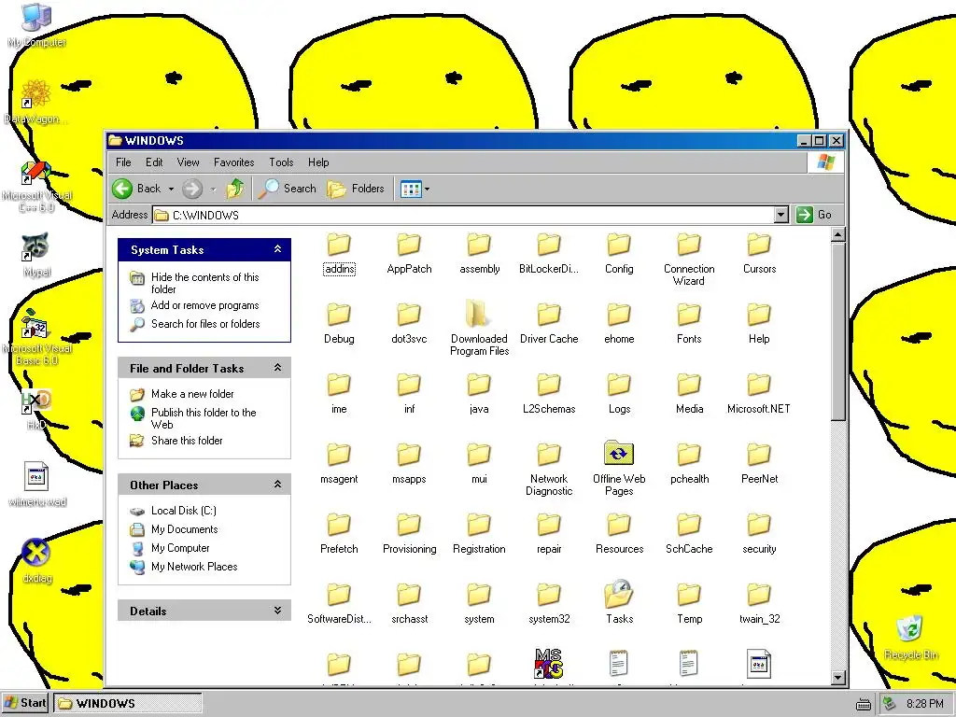Select the system32 folder

click(549, 604)
